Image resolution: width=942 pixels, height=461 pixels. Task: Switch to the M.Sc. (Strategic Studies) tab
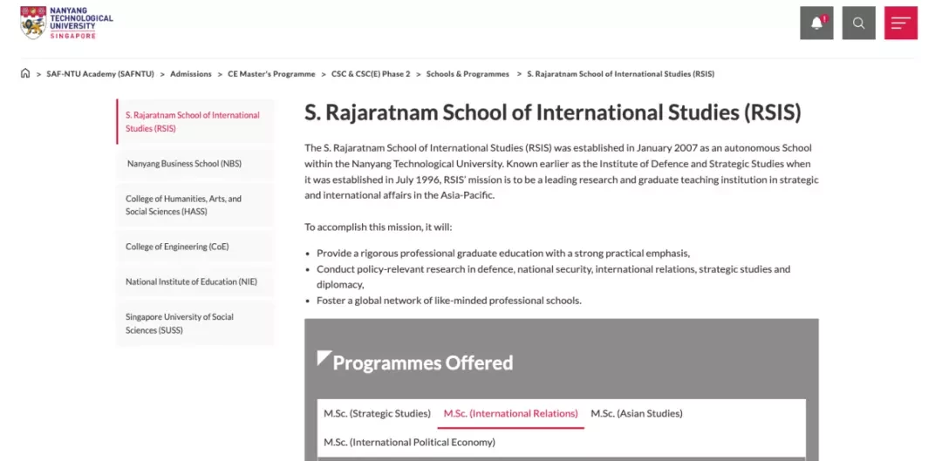(x=378, y=414)
